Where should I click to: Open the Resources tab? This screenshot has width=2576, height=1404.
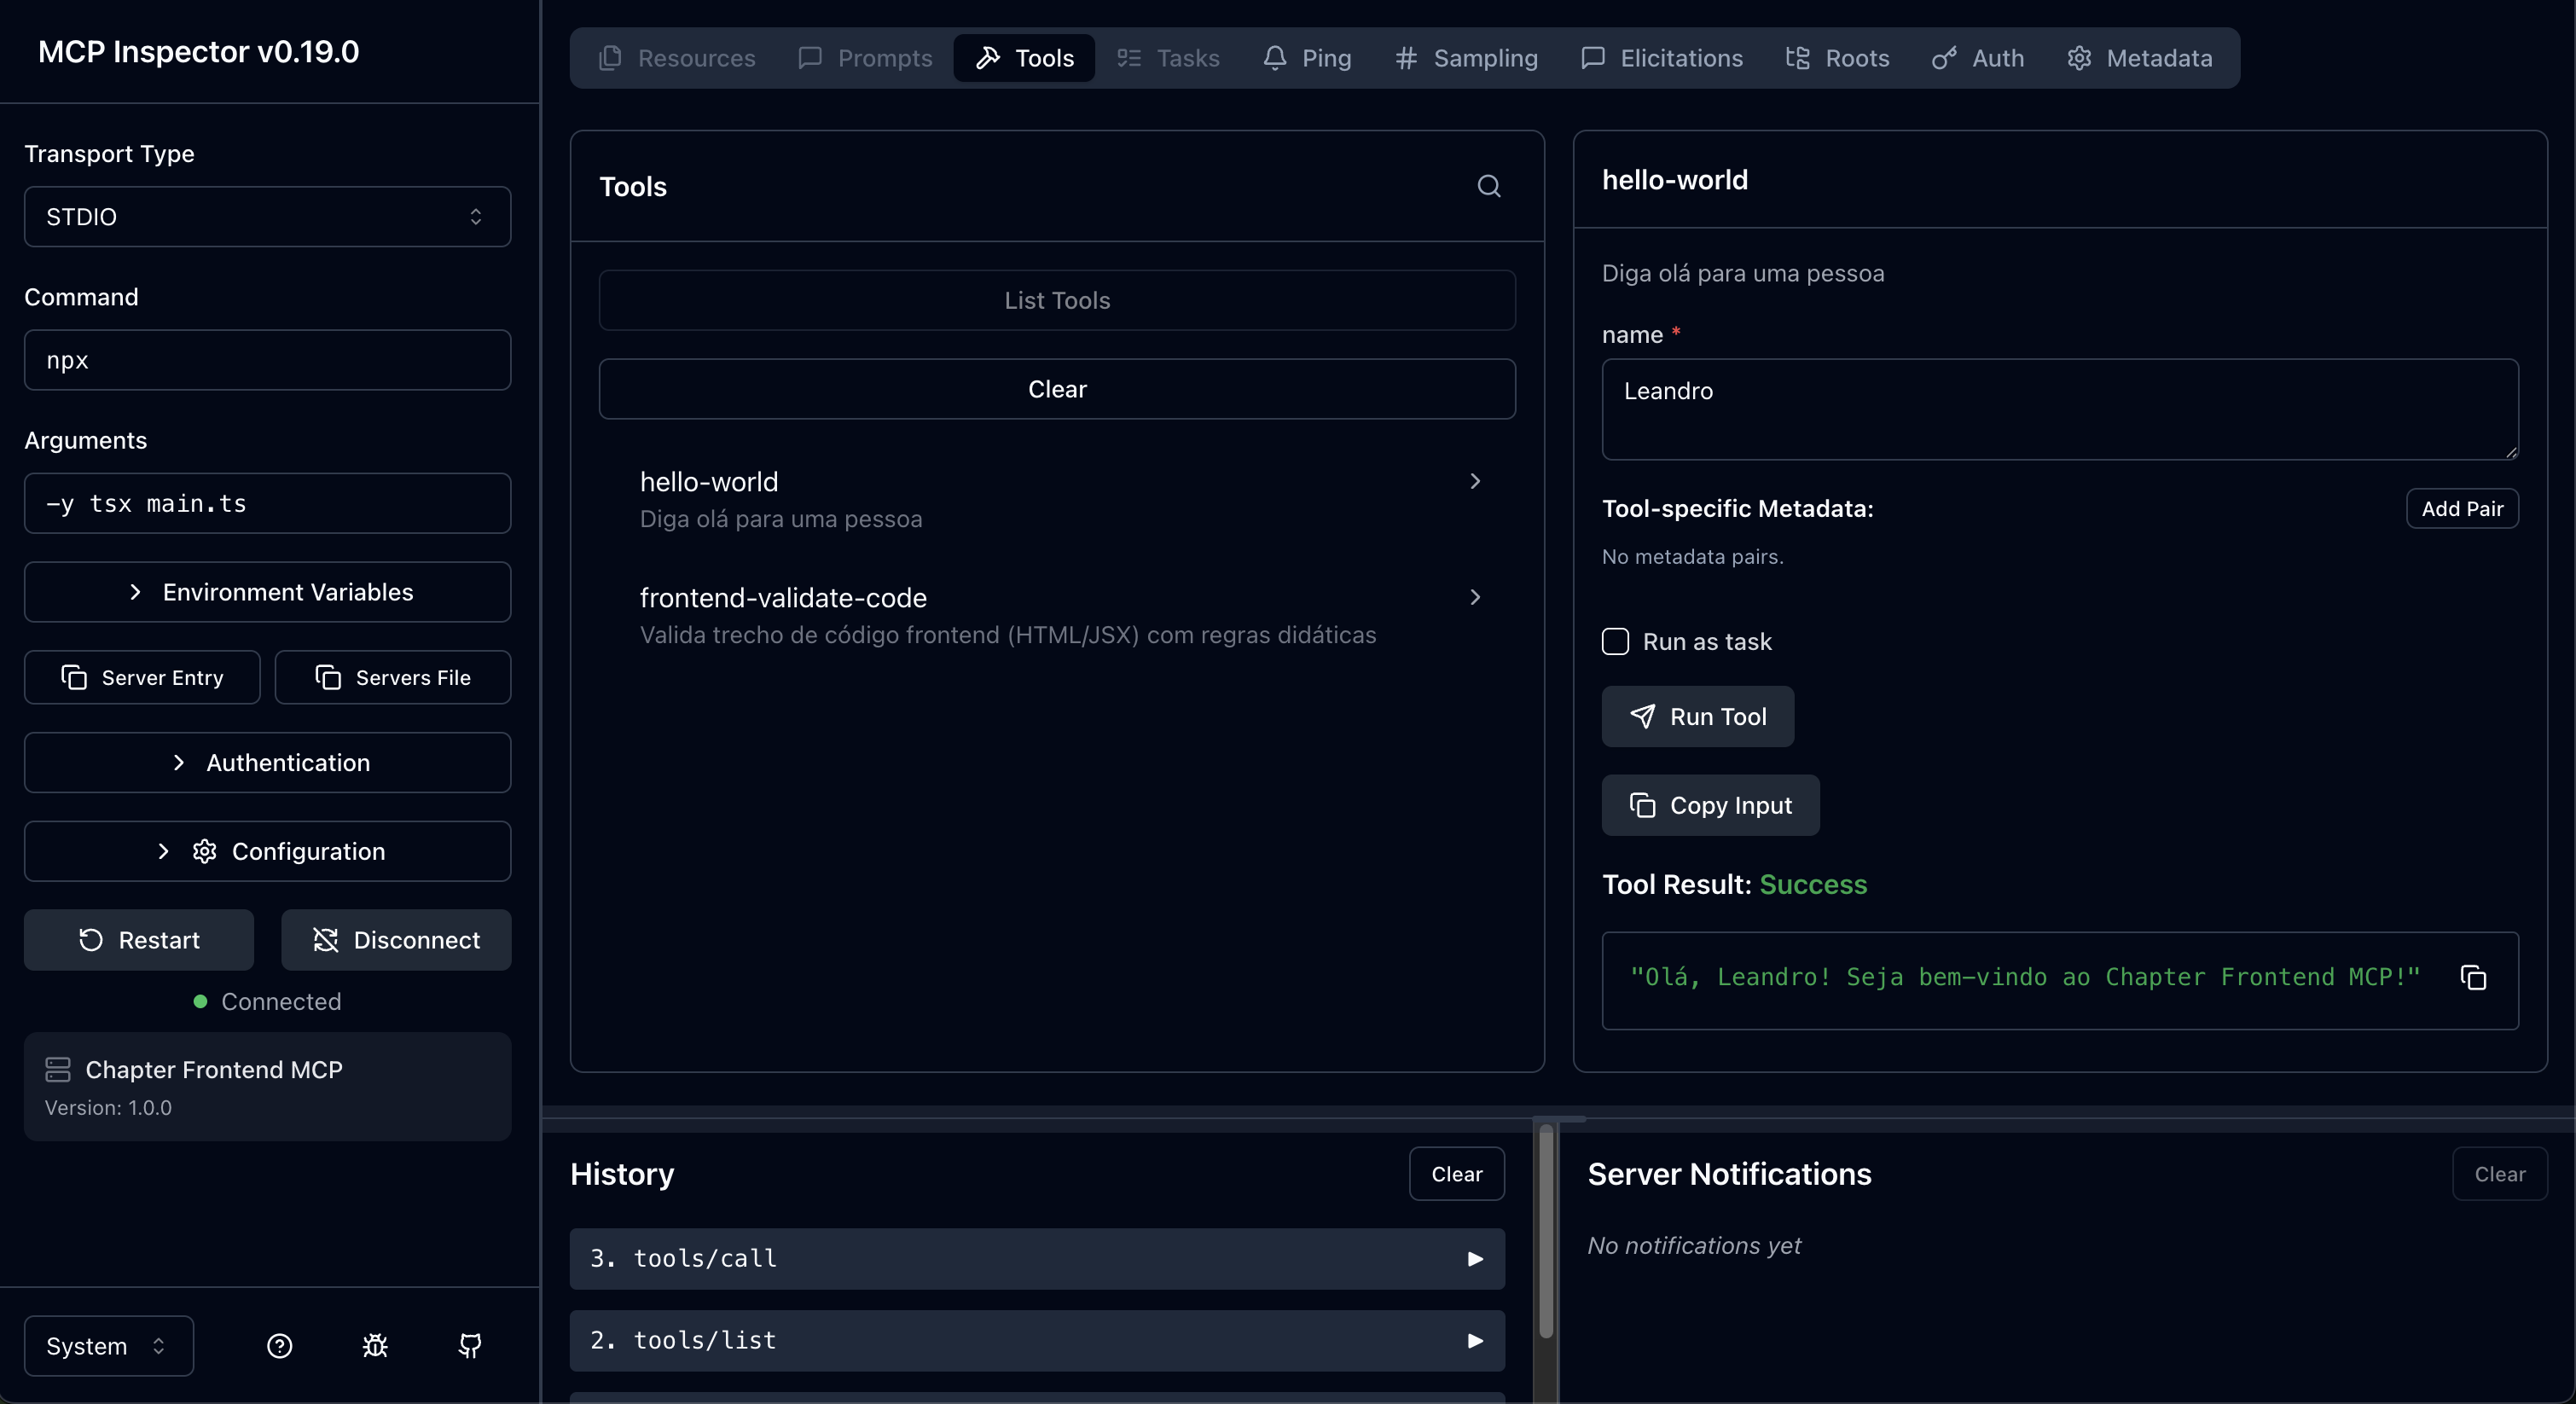[x=677, y=58]
